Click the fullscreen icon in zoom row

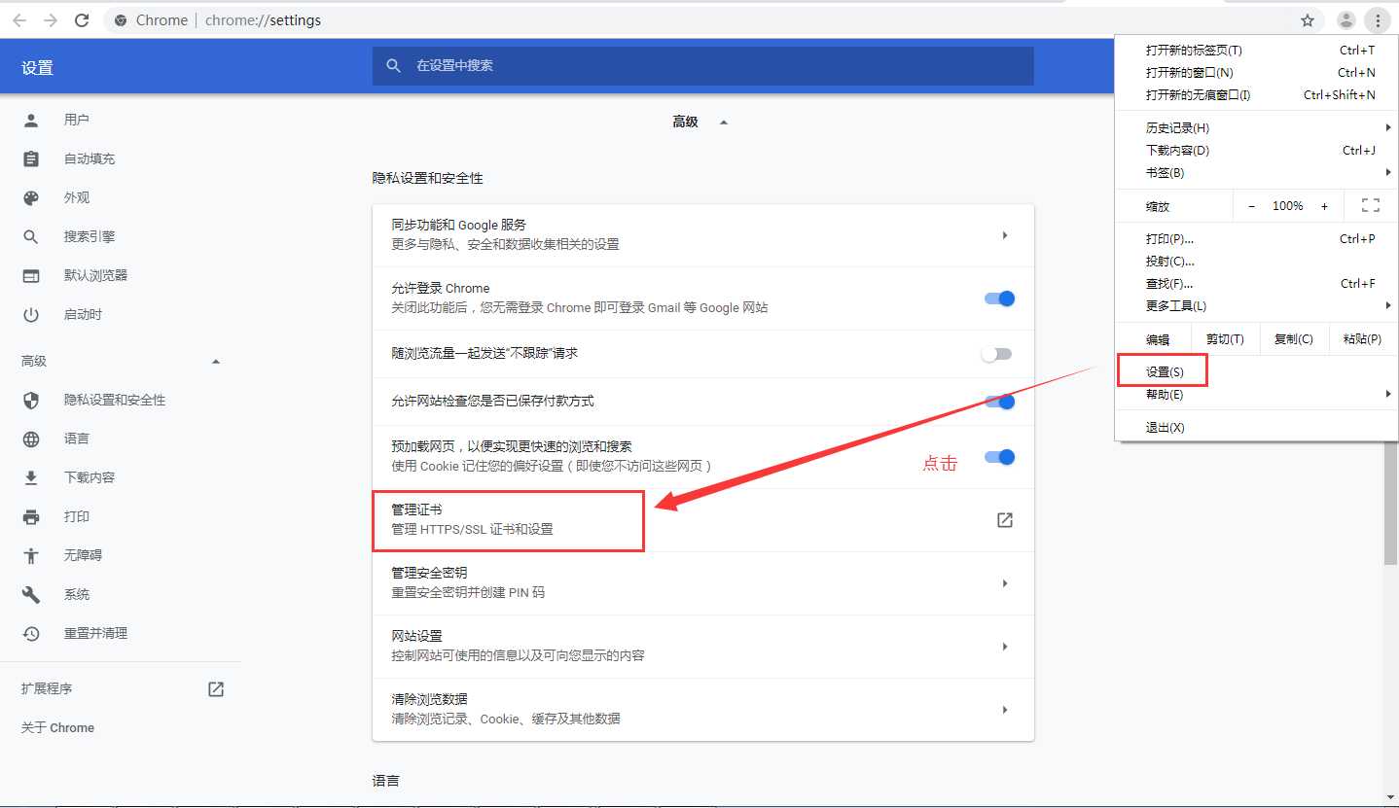coord(1371,205)
